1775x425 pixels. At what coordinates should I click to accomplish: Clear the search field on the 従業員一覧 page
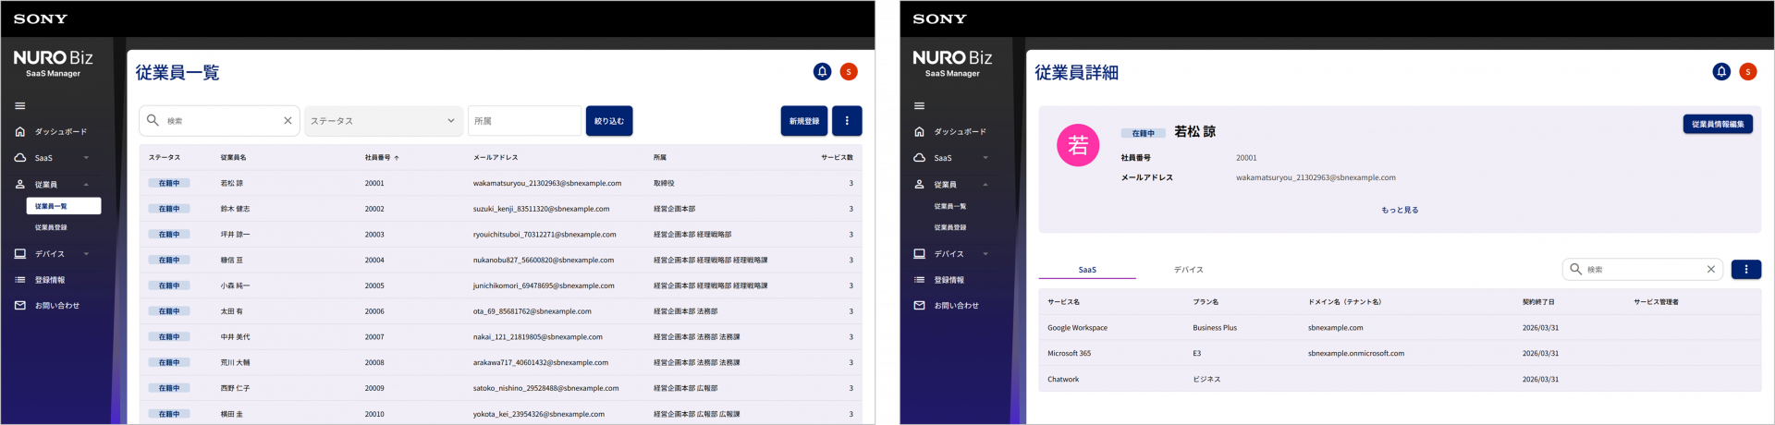tap(288, 121)
